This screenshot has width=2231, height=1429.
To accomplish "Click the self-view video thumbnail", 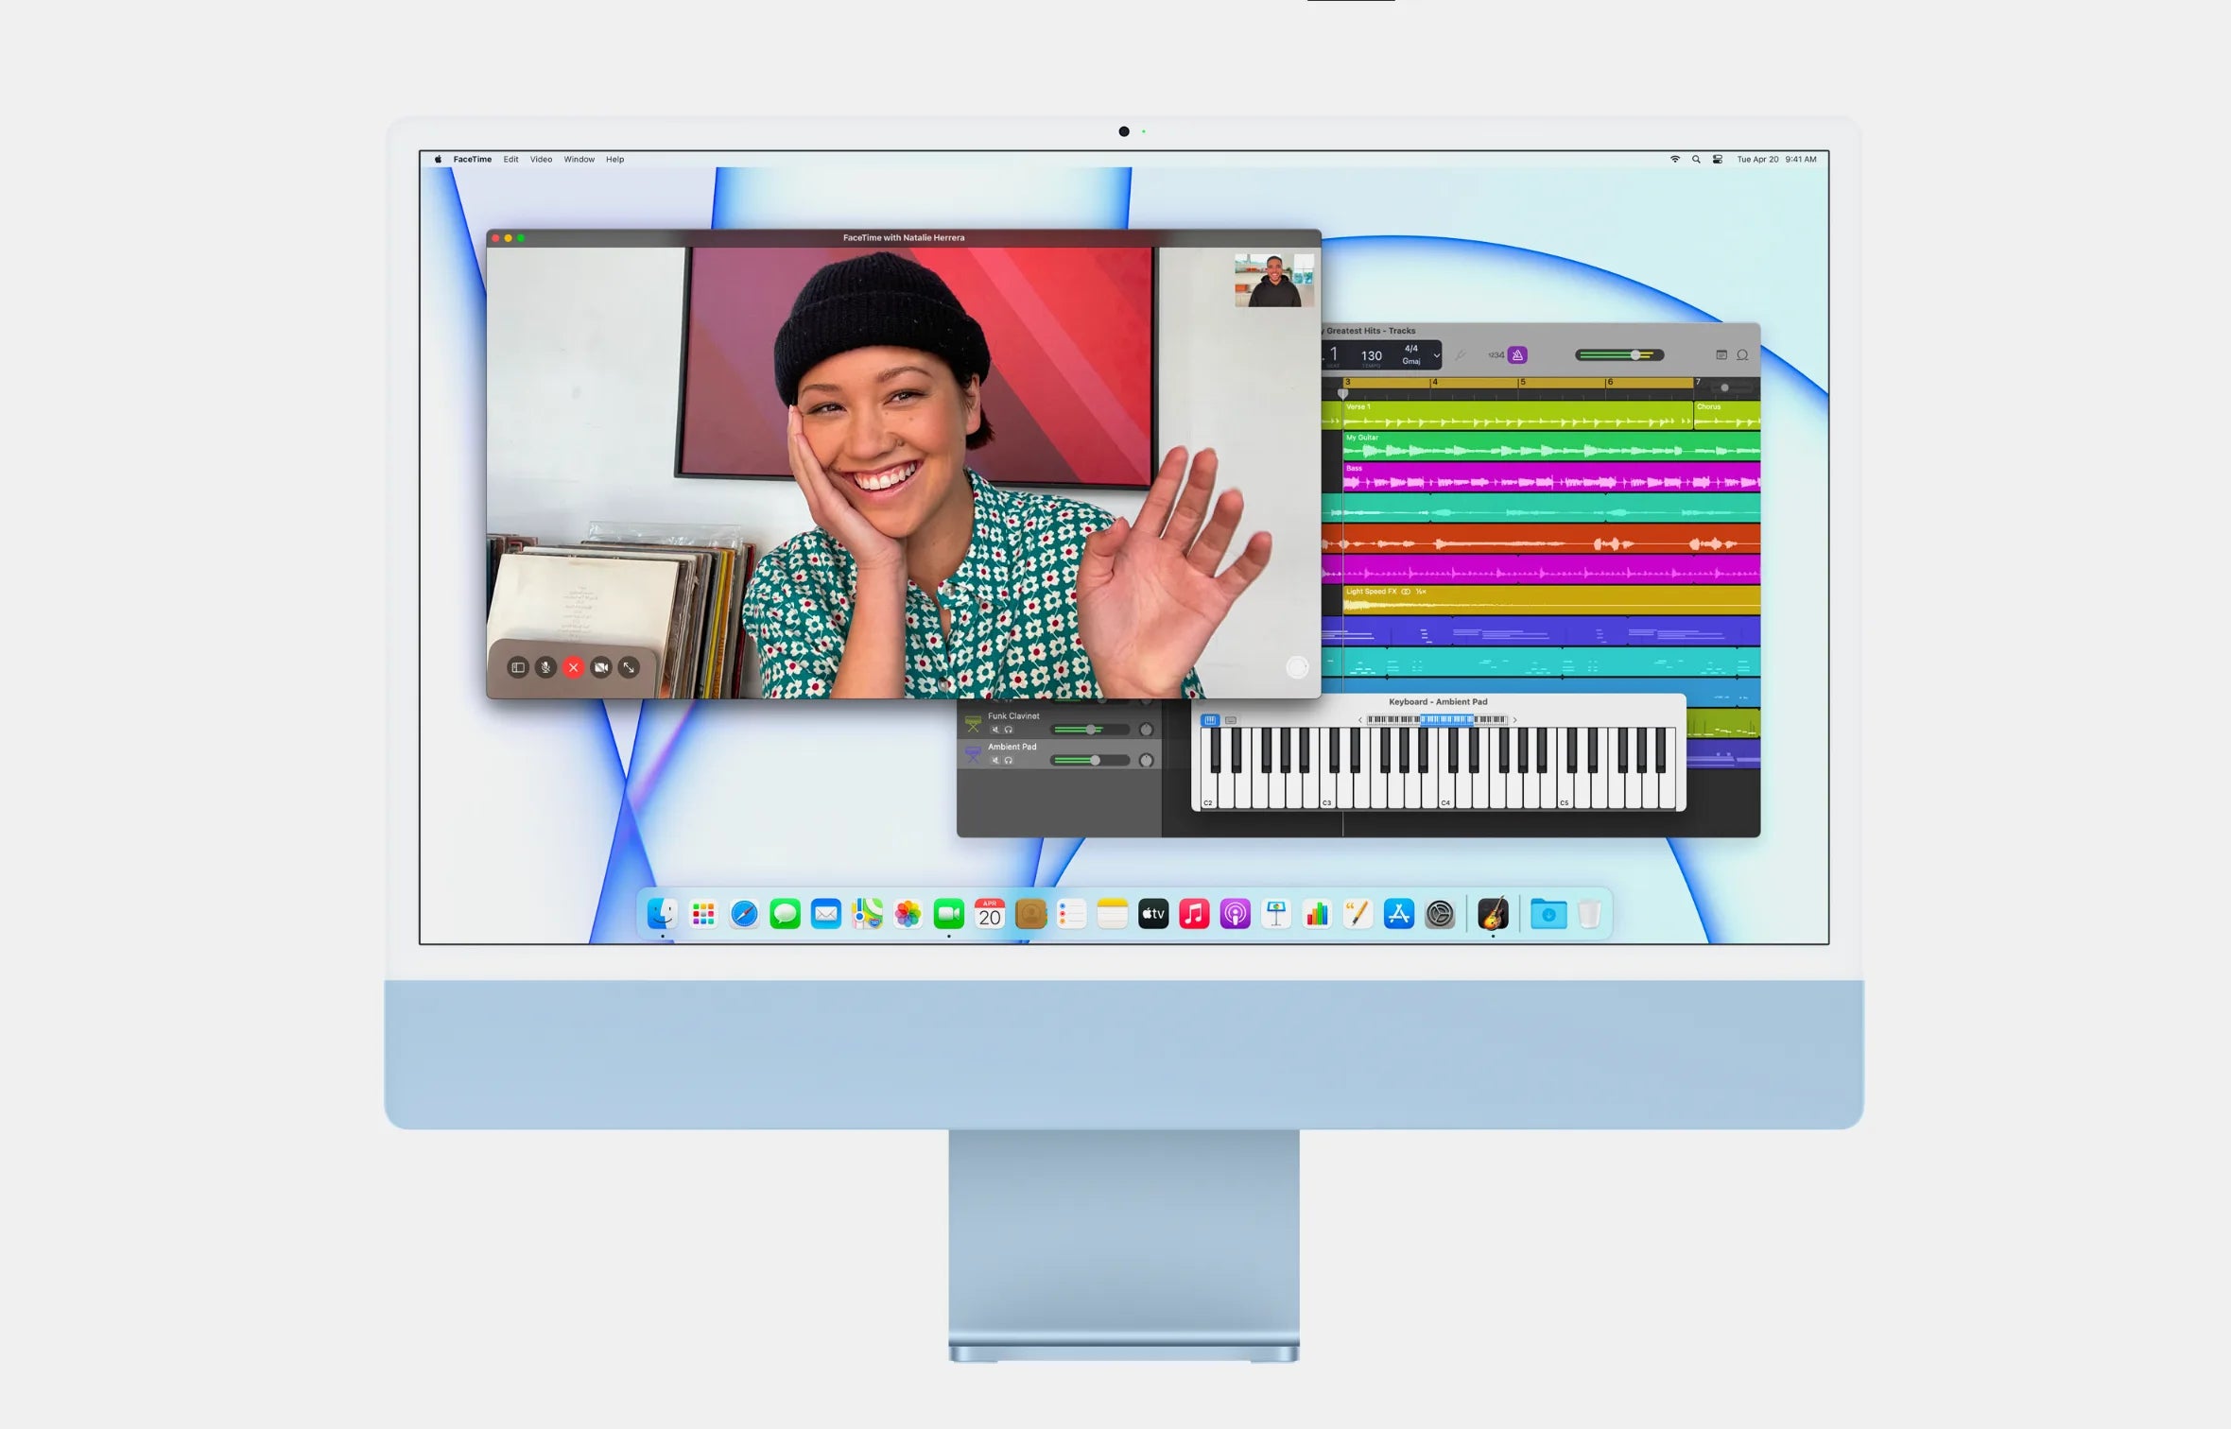I will click(1273, 280).
